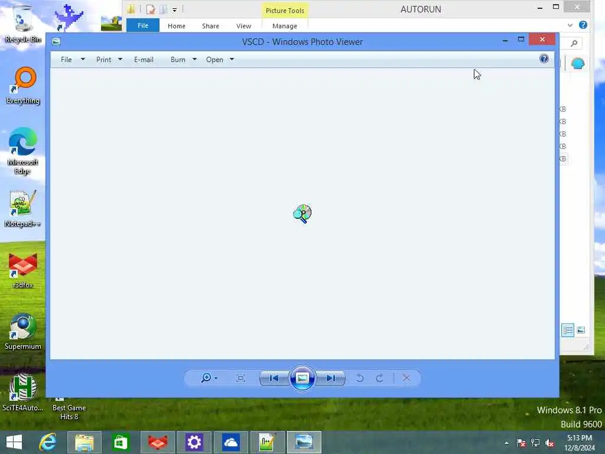Open Photo Viewer help icon
This screenshot has height=454, width=605.
pyautogui.click(x=544, y=59)
